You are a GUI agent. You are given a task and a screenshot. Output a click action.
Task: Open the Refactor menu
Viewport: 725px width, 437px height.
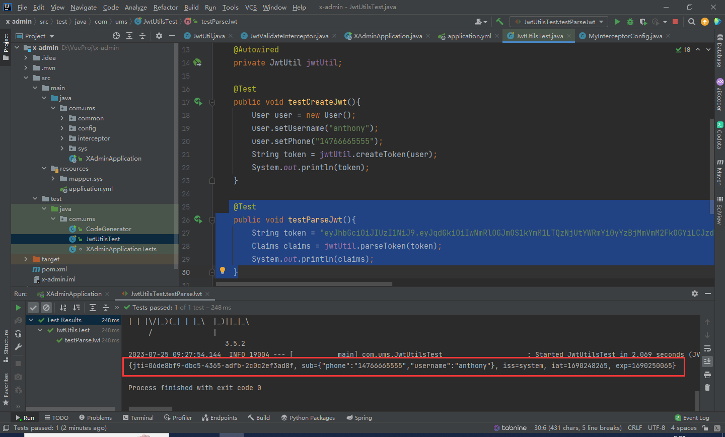pos(166,7)
